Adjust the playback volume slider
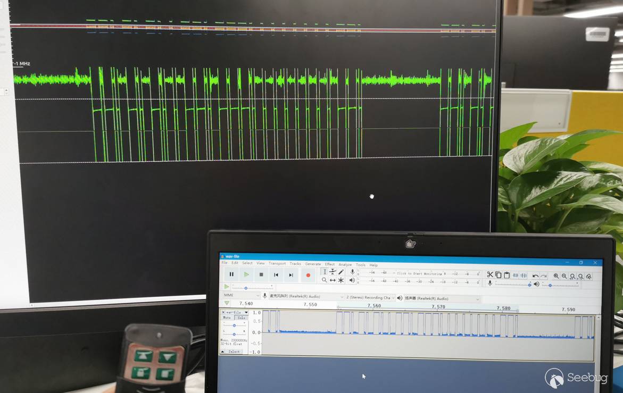The image size is (623, 393). click(x=560, y=285)
